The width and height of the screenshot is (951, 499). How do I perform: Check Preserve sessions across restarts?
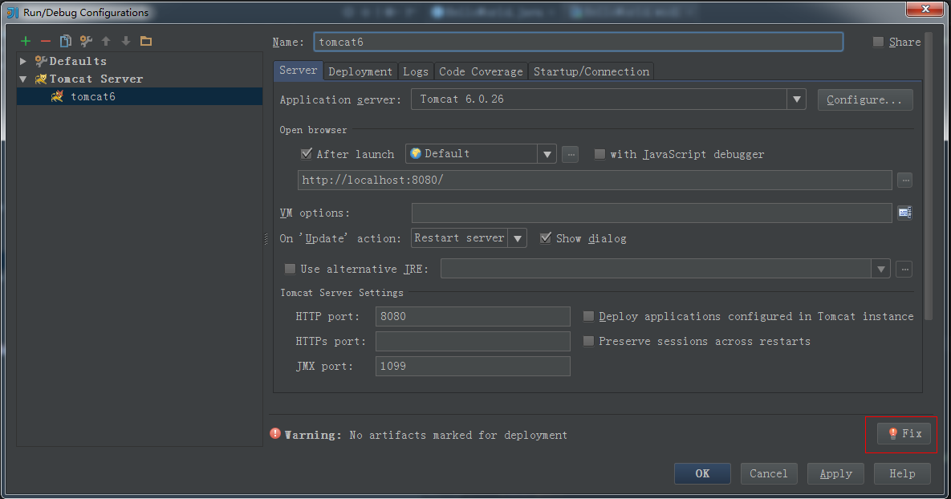click(588, 341)
